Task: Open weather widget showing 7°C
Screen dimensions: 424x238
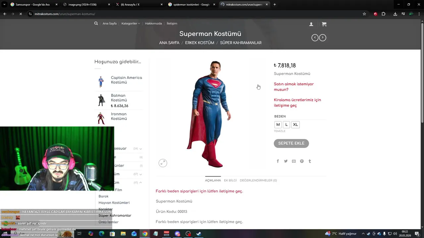Action: pos(341,234)
